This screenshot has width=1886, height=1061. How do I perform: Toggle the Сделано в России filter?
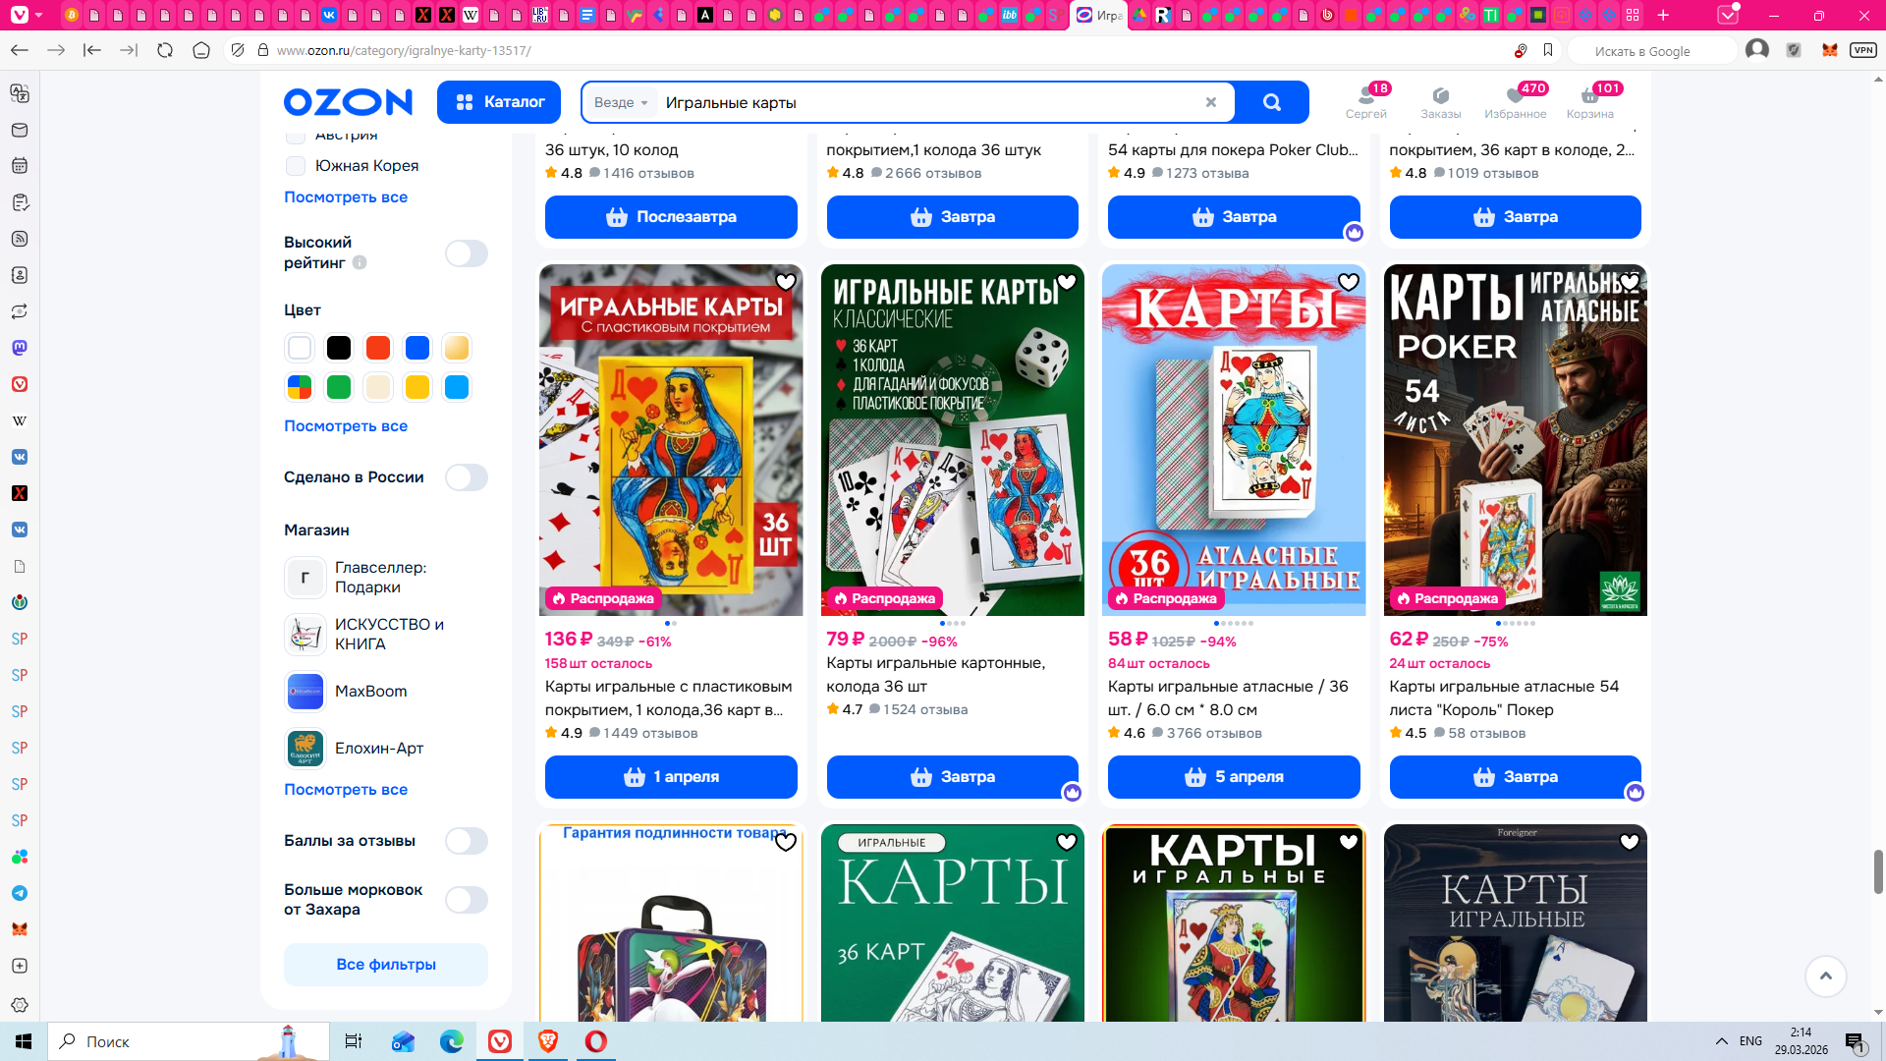(x=466, y=477)
